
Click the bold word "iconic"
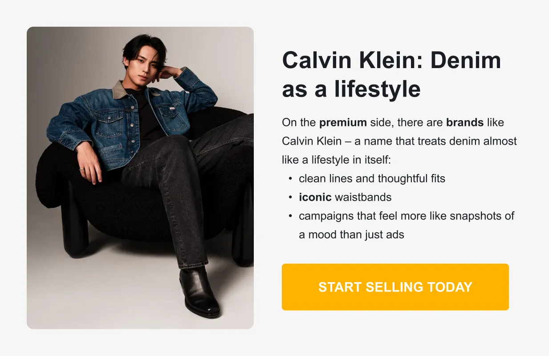point(315,197)
